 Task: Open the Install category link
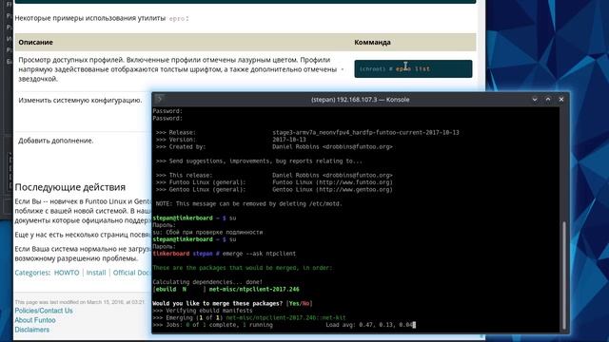[96, 273]
